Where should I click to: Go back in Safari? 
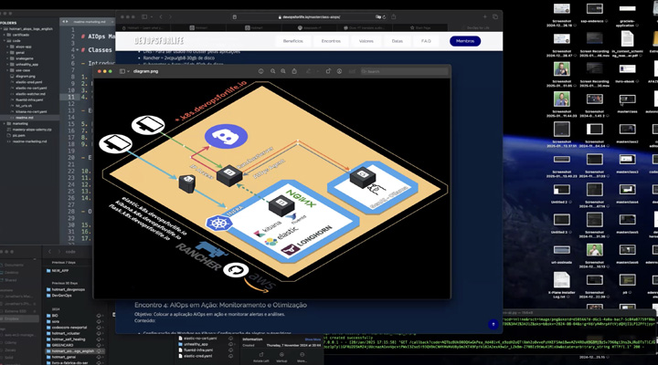161,16
